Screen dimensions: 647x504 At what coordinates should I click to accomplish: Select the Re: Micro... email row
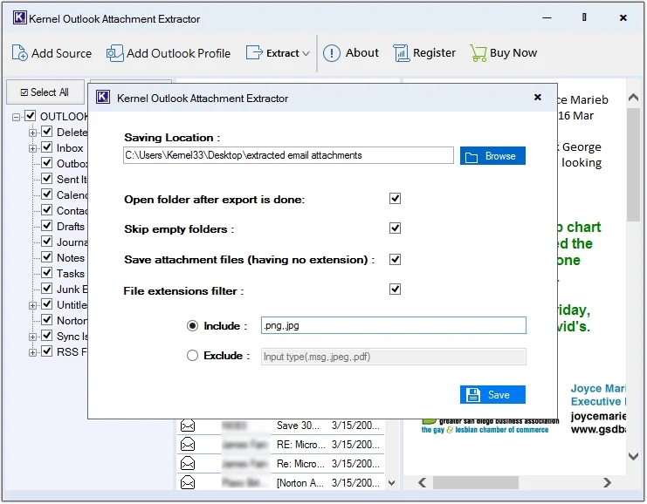280,464
